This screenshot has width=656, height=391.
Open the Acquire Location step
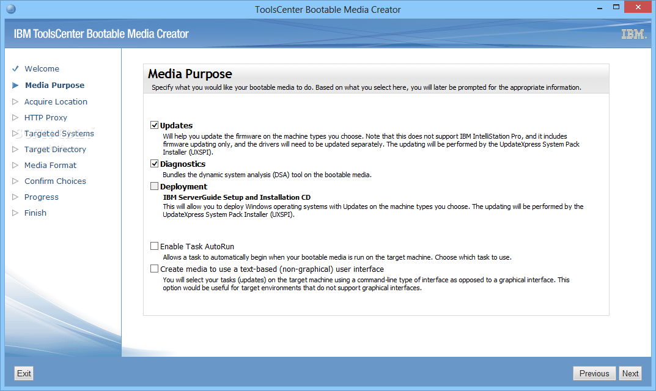coord(56,101)
